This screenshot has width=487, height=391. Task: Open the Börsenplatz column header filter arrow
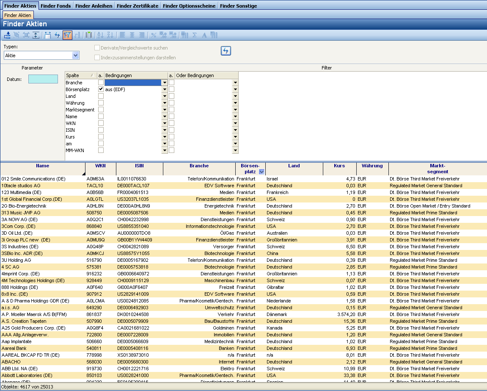point(261,172)
